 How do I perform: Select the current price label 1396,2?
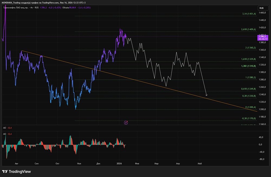(263, 36)
